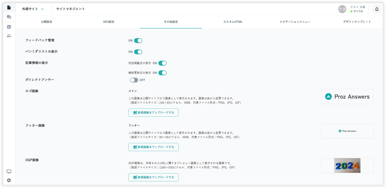Open the users group sidebar icon

(x=9, y=36)
